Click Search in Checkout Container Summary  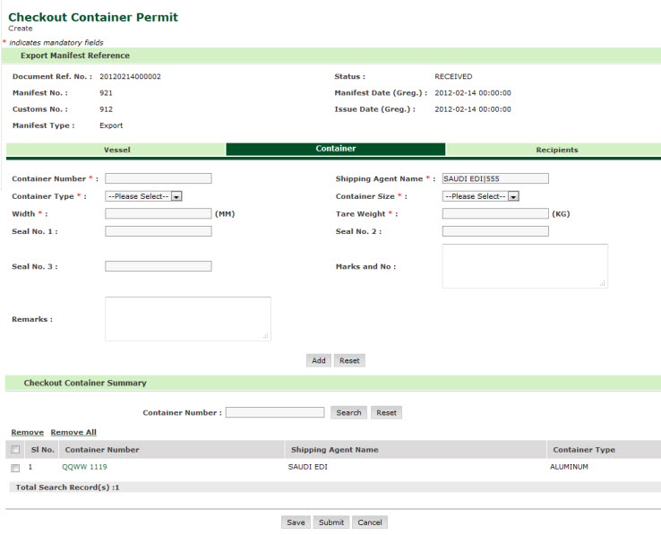click(x=348, y=413)
